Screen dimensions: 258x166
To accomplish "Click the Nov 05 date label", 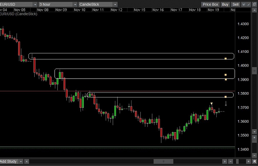I will point(20,10).
